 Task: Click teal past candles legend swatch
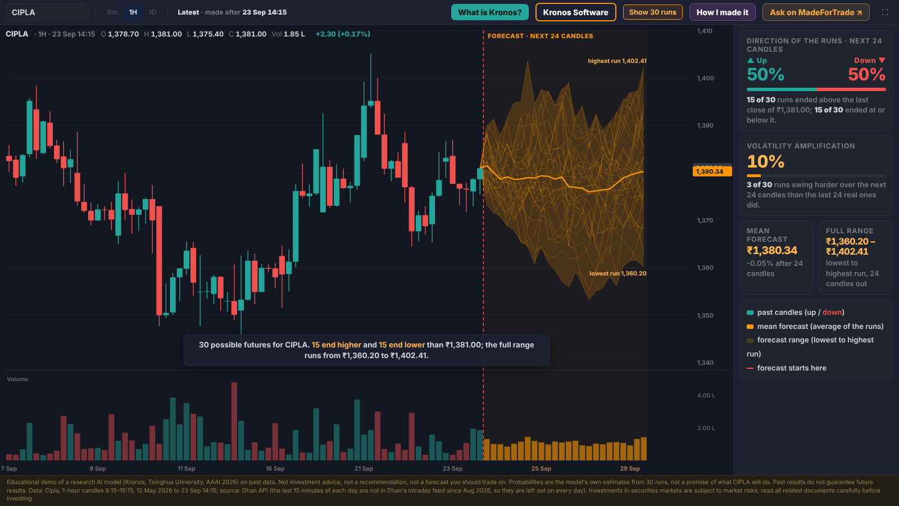tap(750, 313)
